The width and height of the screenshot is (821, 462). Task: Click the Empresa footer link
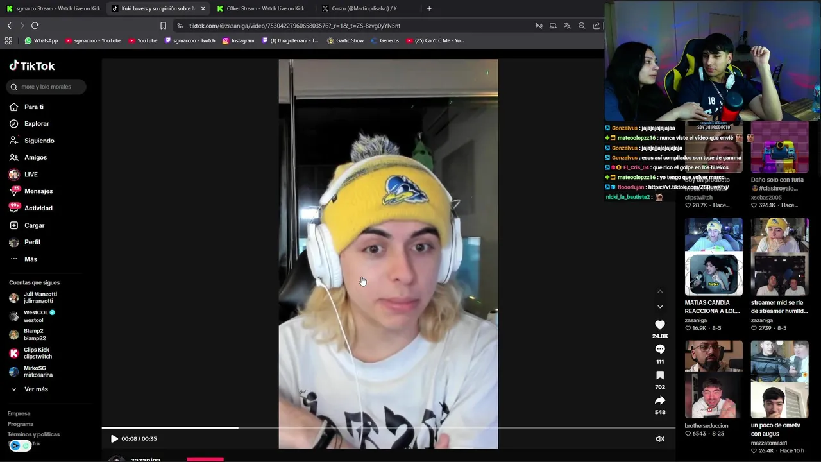click(x=19, y=413)
